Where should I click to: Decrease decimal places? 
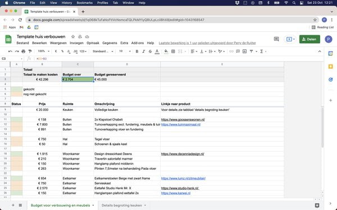[69, 52]
